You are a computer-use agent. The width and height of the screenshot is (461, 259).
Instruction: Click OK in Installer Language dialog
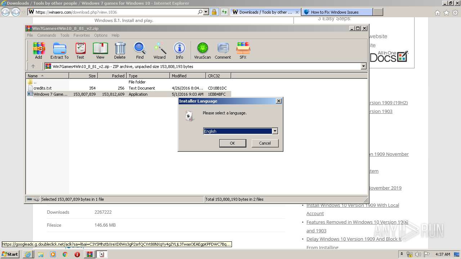(233, 143)
